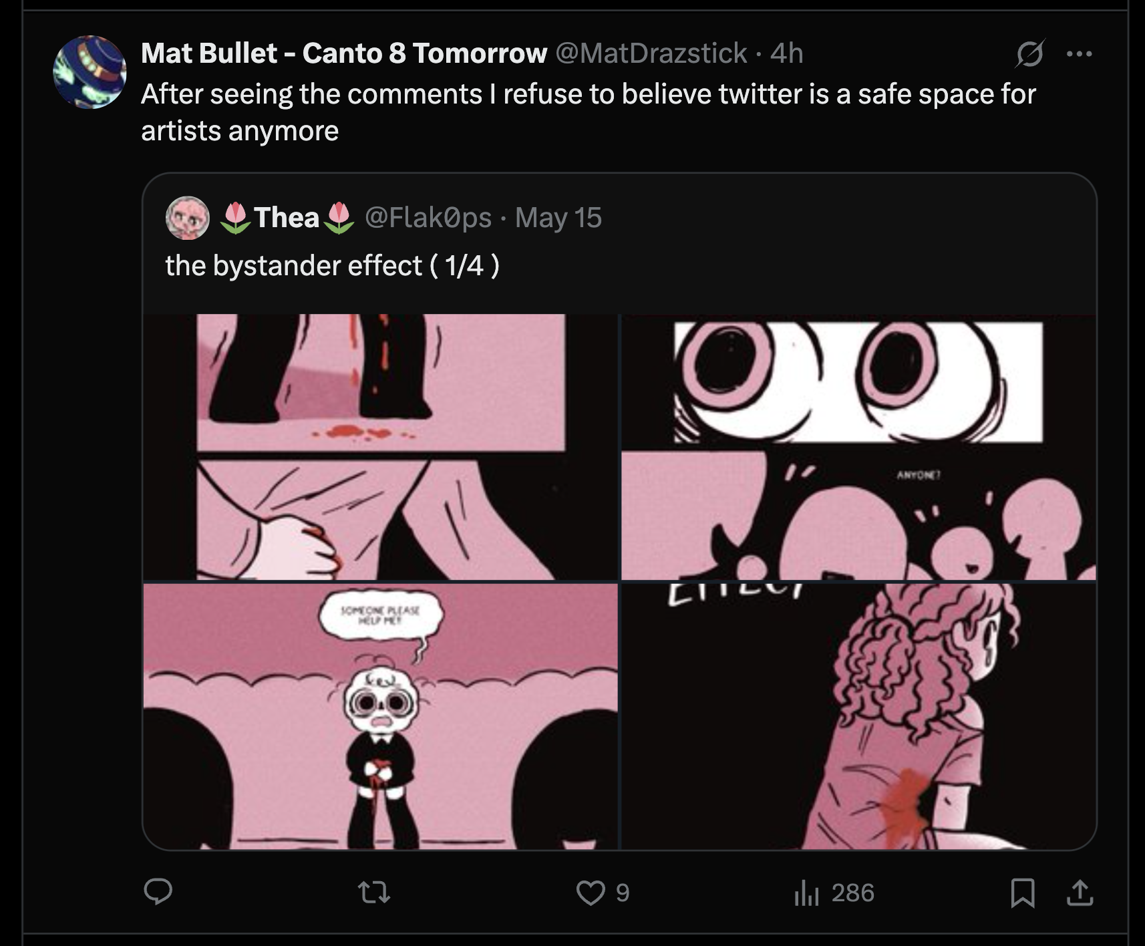Click the @Flak0ps handle in quoted post
The image size is (1145, 946).
click(428, 218)
